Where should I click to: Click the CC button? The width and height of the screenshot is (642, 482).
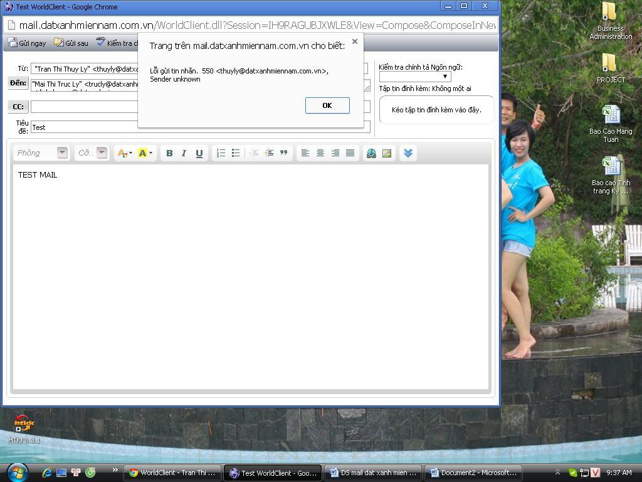(18, 107)
